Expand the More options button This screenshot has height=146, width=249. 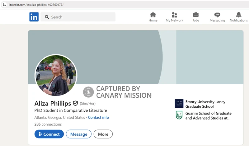103,134
